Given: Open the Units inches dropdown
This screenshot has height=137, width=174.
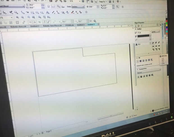Looking at the screenshot, I should pyautogui.click(x=78, y=7).
